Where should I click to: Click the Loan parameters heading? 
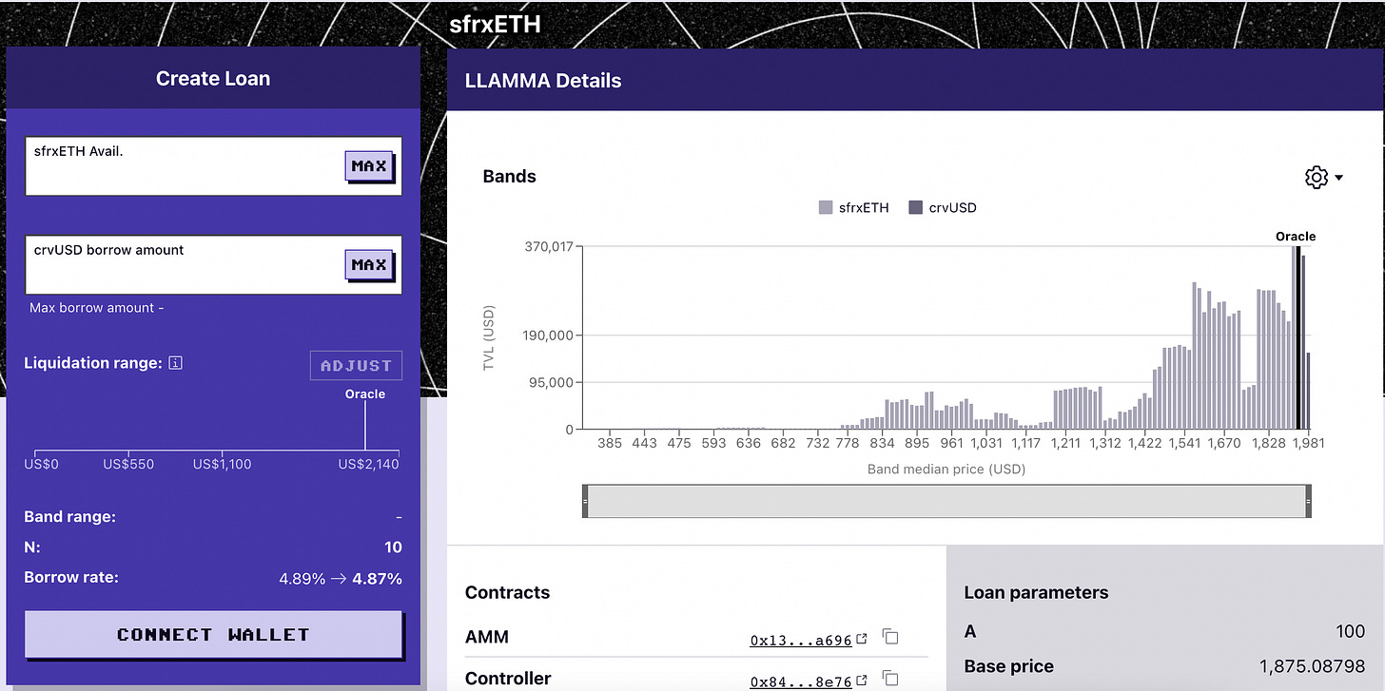click(1036, 592)
